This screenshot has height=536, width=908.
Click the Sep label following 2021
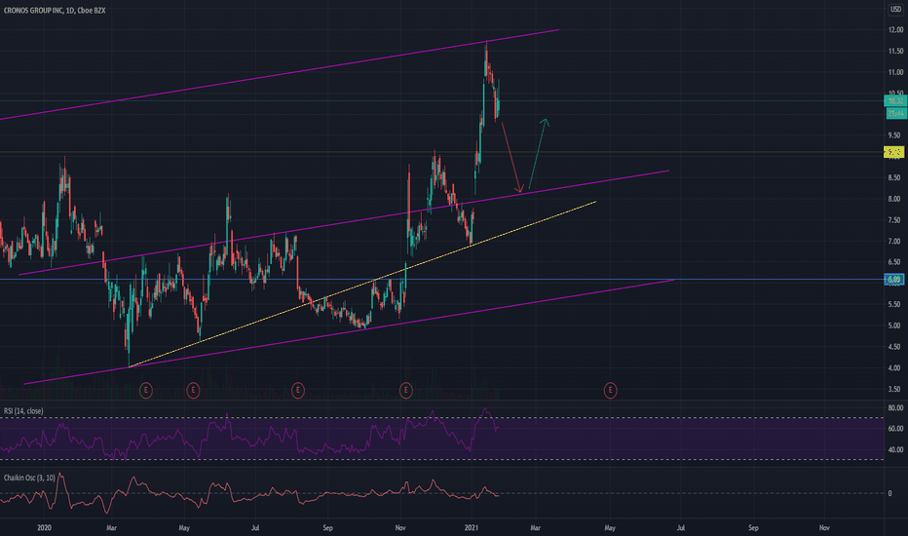[x=753, y=528]
